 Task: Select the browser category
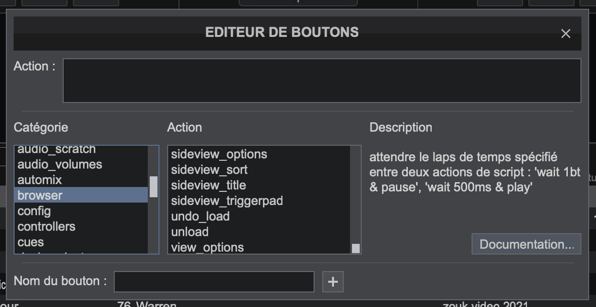pyautogui.click(x=40, y=195)
